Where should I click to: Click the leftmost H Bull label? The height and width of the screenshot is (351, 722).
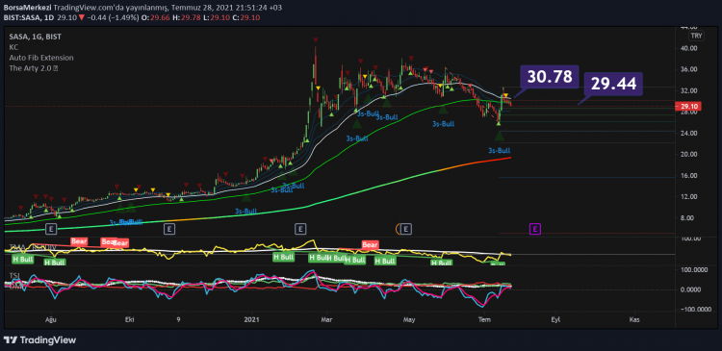pos(22,260)
